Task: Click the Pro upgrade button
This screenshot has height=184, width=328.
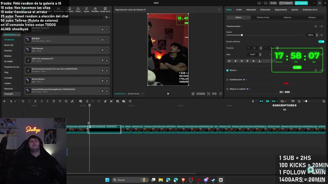Action: (x=273, y=3)
